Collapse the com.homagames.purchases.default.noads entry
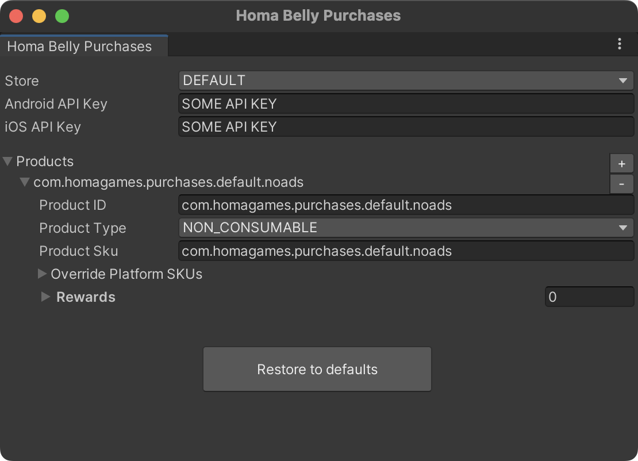The height and width of the screenshot is (461, 638). [x=24, y=182]
